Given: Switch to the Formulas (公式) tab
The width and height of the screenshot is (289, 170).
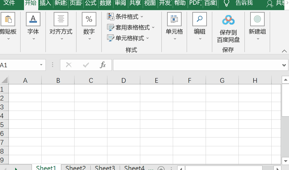Looking at the screenshot, I should (91, 3).
